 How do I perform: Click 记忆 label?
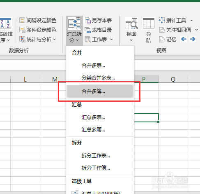point(171,40)
